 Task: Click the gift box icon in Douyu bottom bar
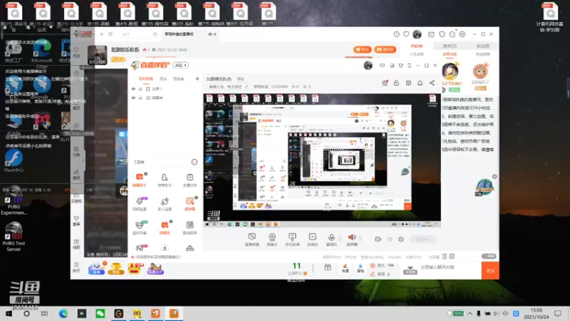328,267
